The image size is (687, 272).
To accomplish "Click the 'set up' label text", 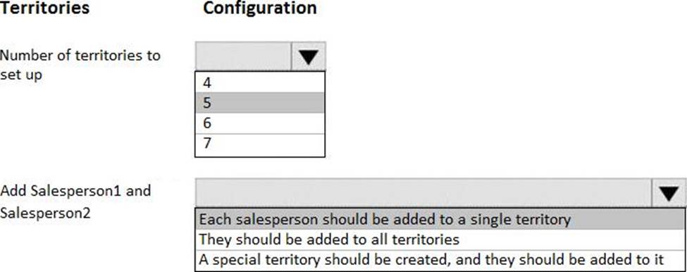I will (x=21, y=75).
